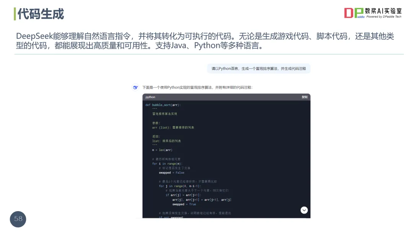Click the line for i in range(n):
This screenshot has height=233, width=413.
167,164
